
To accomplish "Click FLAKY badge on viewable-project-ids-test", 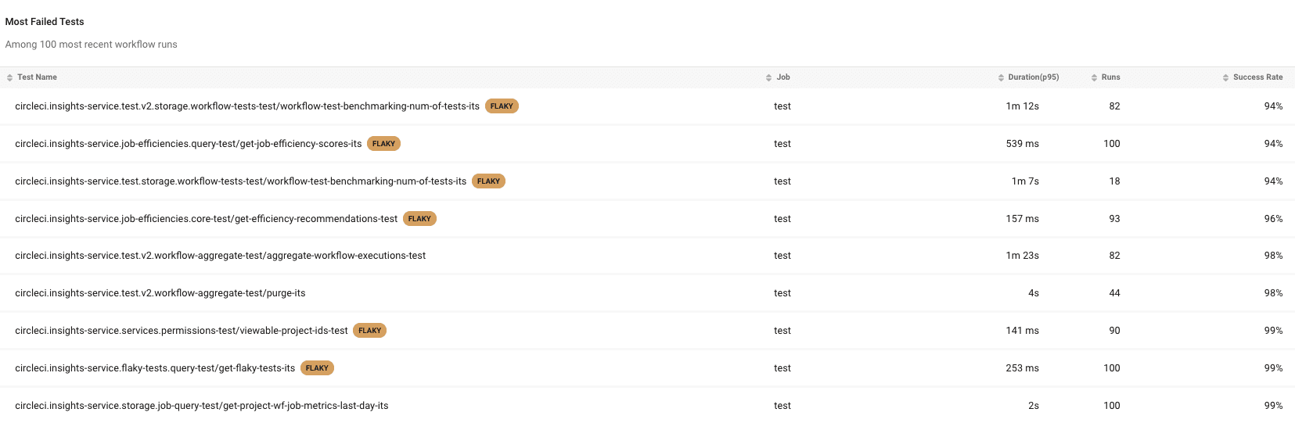I will 369,331.
